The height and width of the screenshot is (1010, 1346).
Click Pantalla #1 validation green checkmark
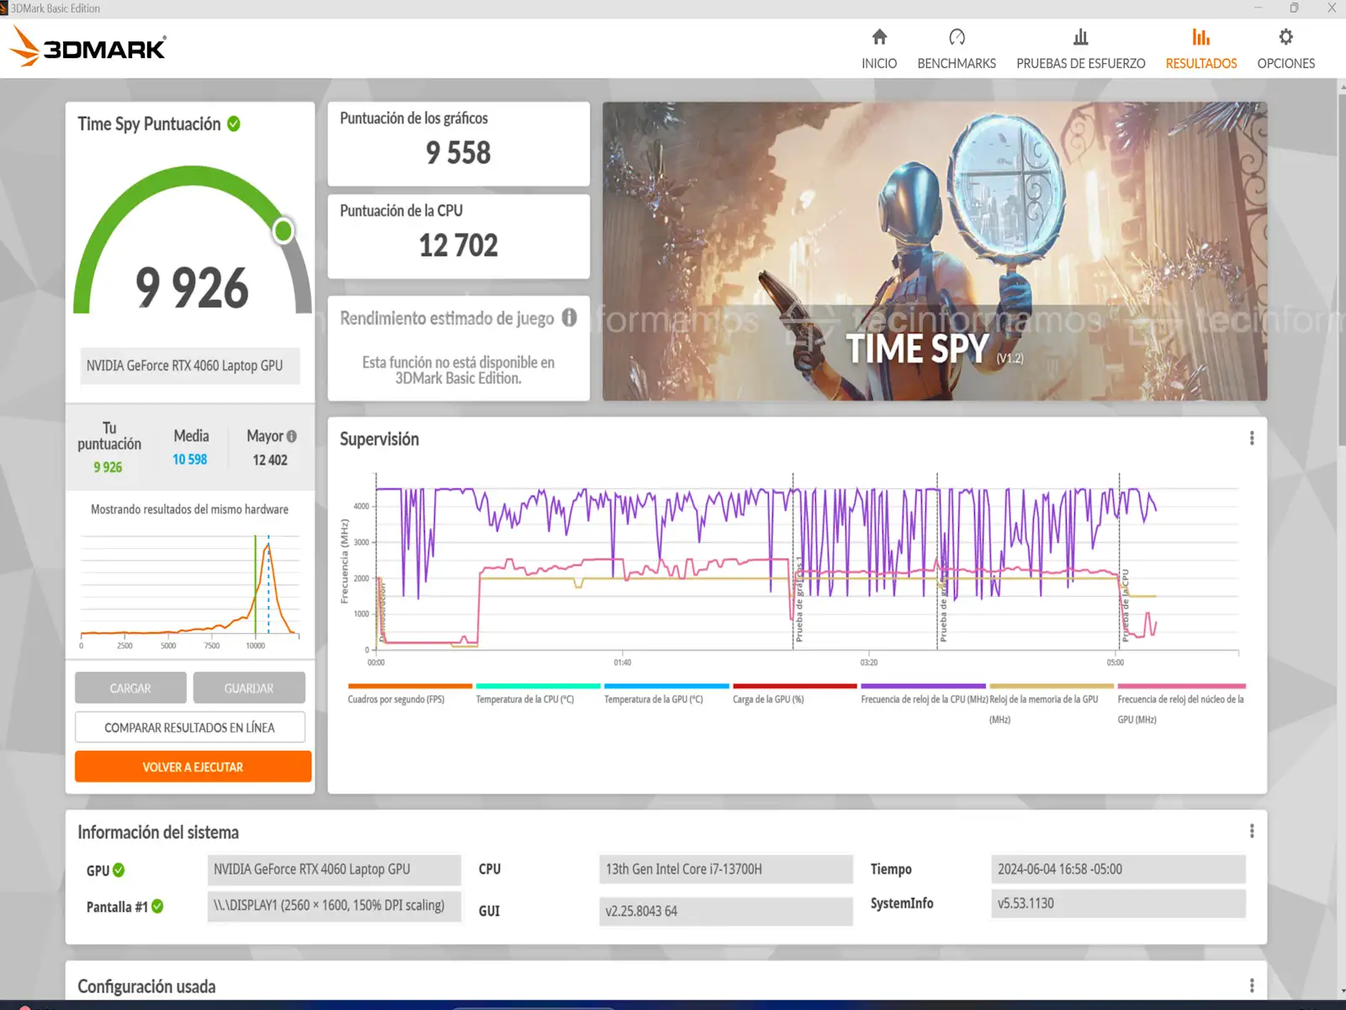(157, 906)
